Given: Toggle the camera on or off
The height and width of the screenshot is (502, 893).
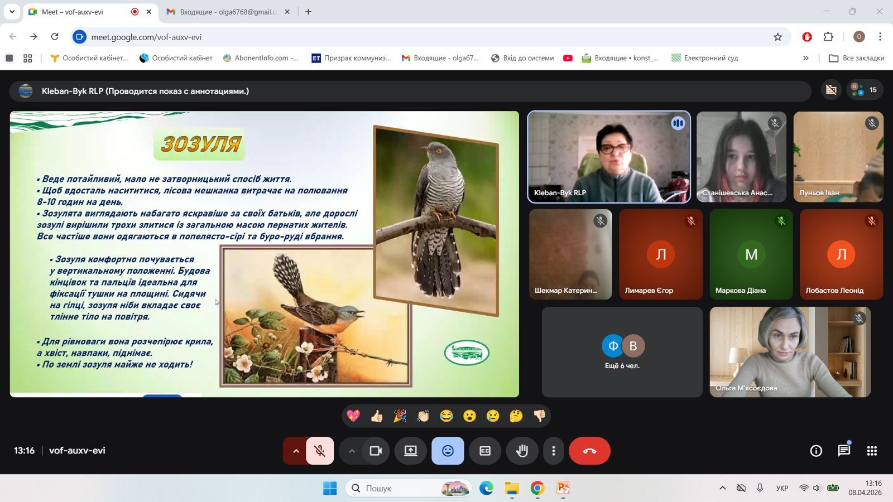Looking at the screenshot, I should point(376,451).
